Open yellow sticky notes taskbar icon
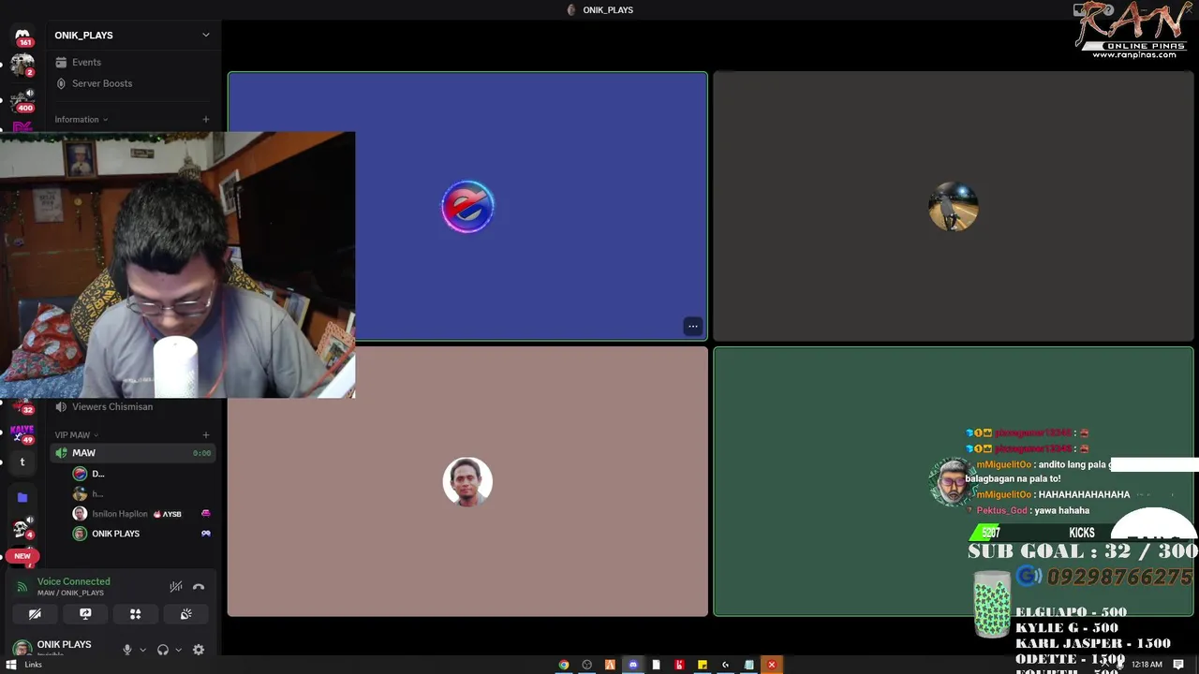 703,665
